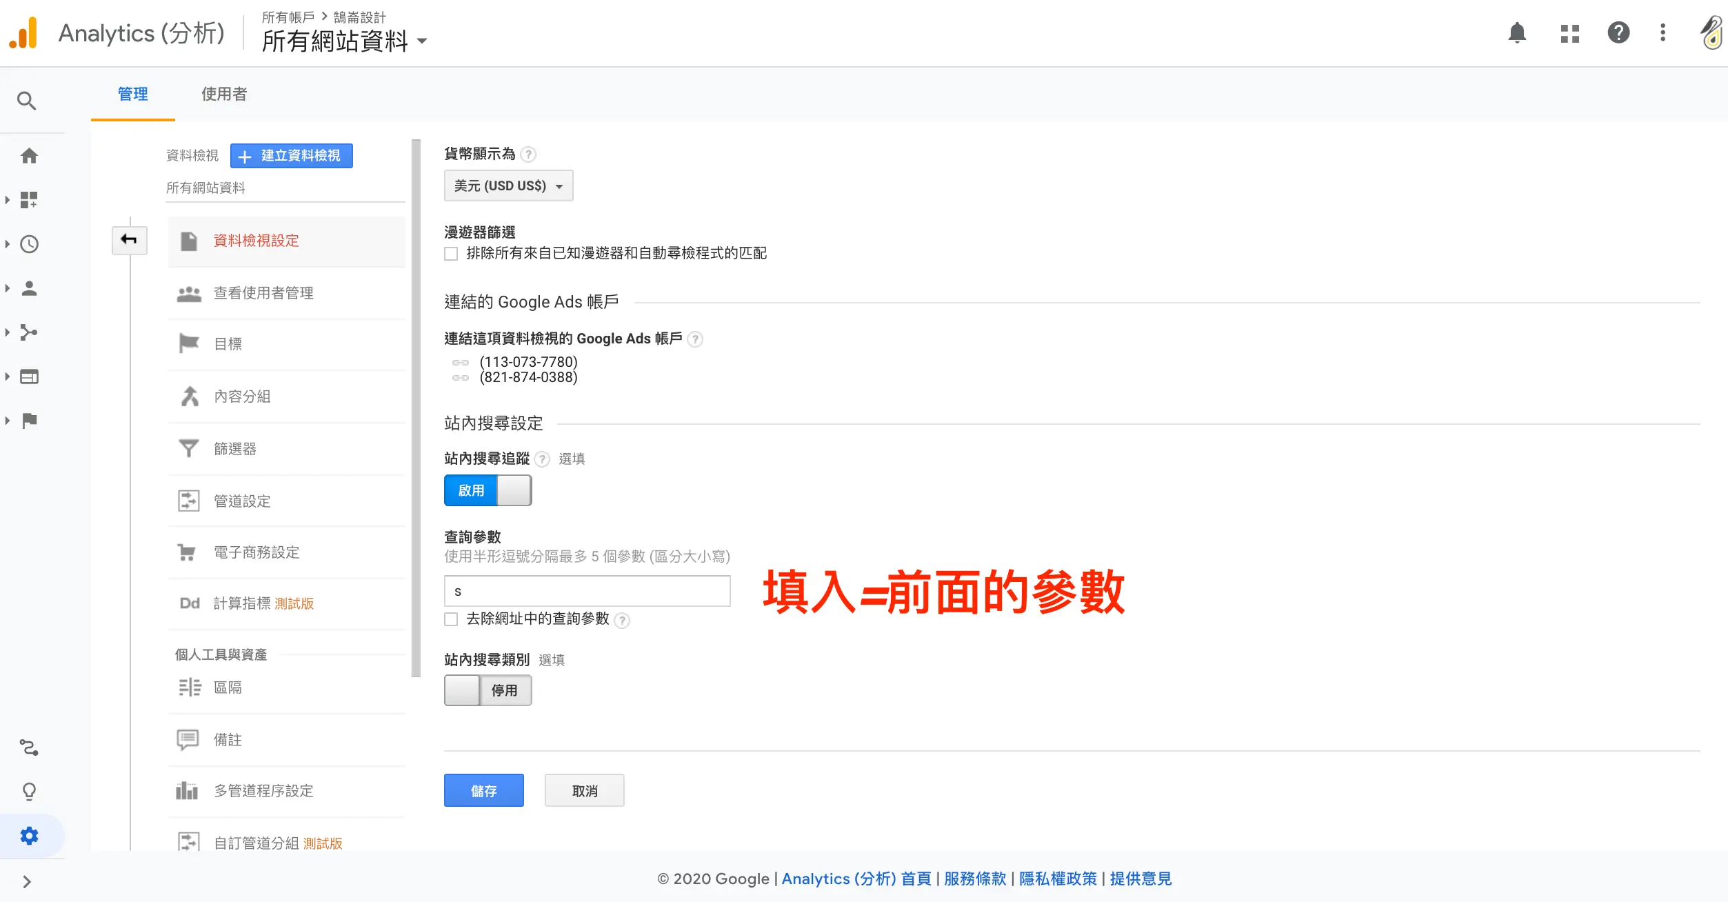Click the 建立資料檢視 button
This screenshot has height=902, width=1728.
click(291, 156)
